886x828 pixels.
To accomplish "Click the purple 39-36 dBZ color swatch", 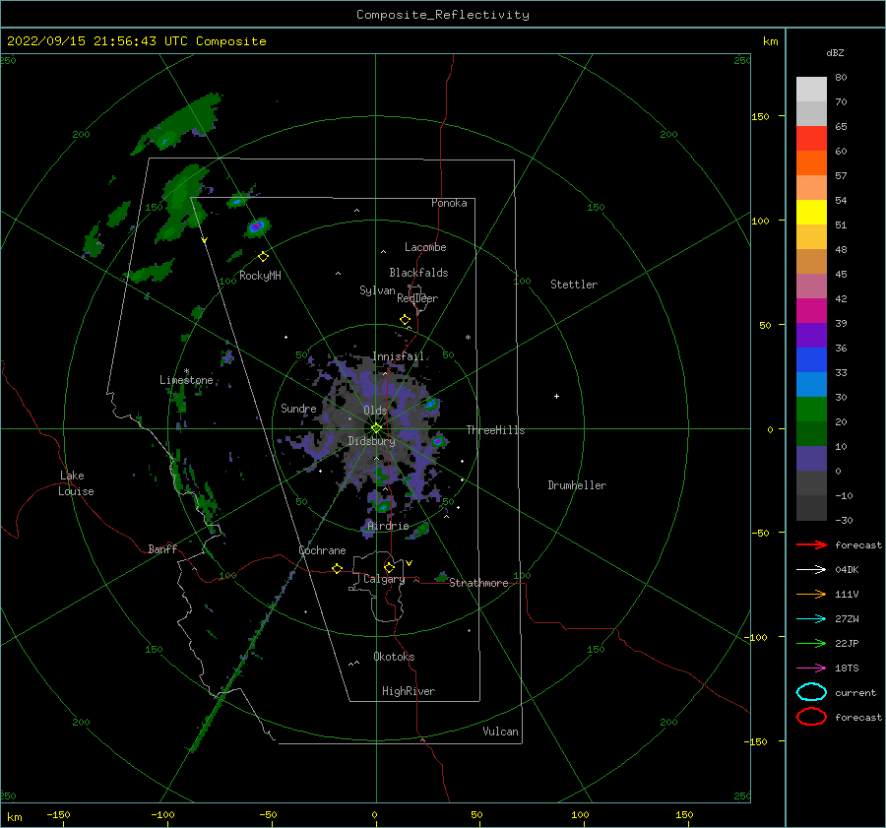I will 811,336.
